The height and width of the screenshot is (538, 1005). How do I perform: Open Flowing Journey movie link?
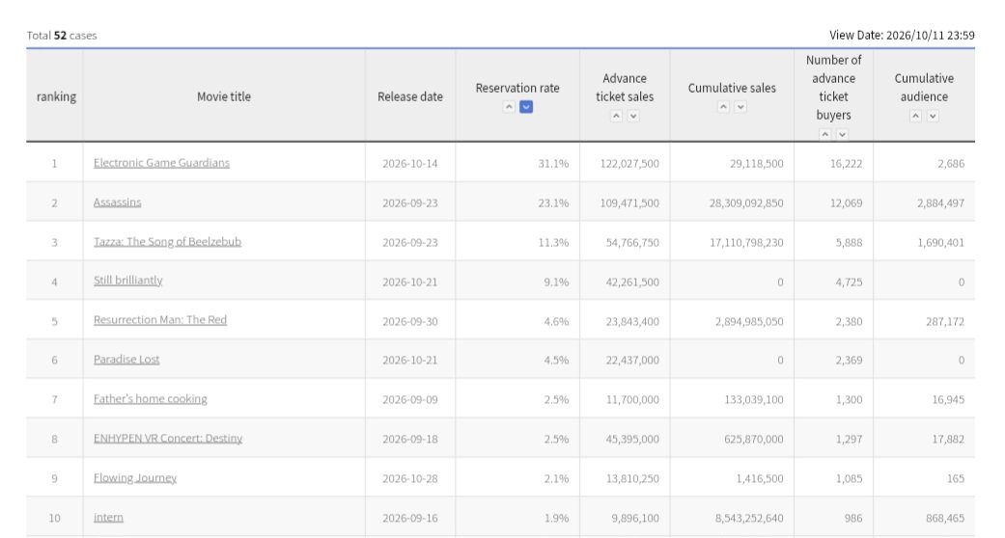[135, 478]
